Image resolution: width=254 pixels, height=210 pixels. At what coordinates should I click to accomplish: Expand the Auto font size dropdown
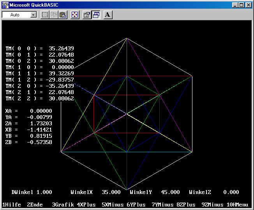click(x=33, y=15)
